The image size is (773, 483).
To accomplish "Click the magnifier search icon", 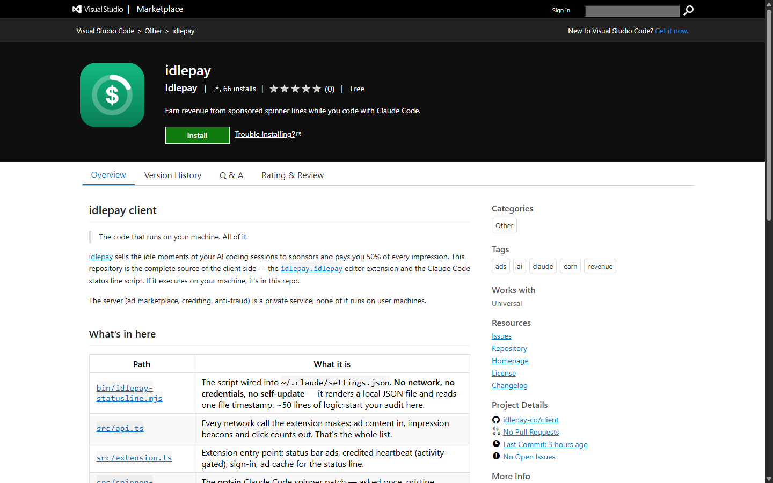I will 688,10.
